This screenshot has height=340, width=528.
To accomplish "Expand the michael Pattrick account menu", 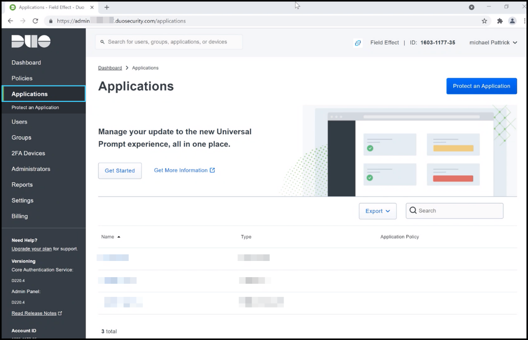I will coord(493,43).
